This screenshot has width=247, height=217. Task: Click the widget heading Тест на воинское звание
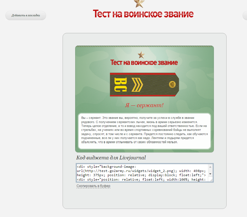[x=144, y=62]
